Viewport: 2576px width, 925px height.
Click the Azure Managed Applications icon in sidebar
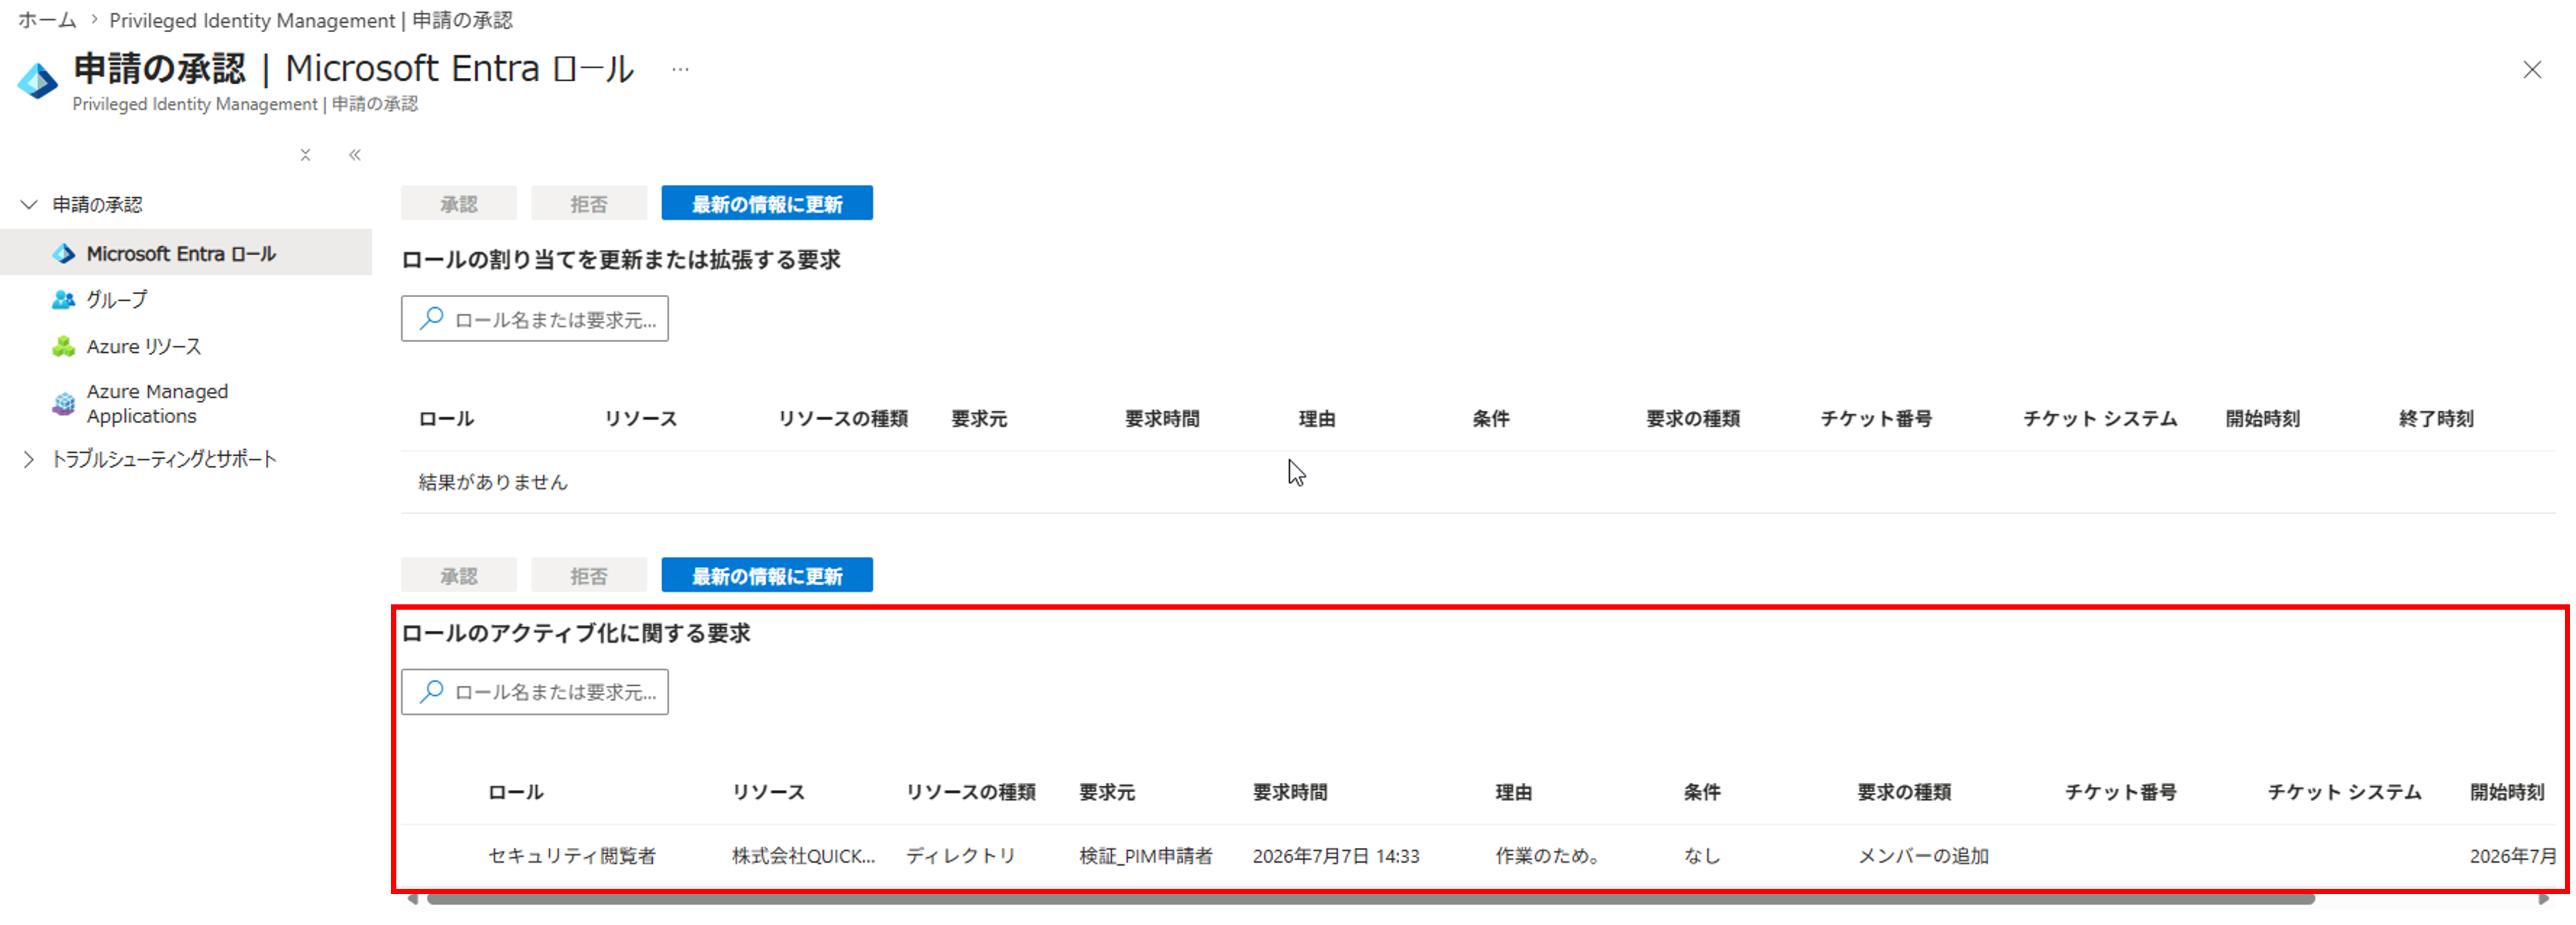tap(64, 404)
